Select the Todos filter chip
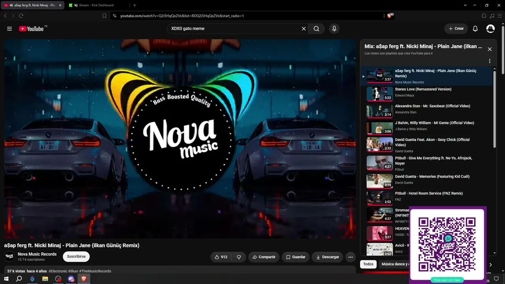This screenshot has height=284, width=505. (368, 264)
